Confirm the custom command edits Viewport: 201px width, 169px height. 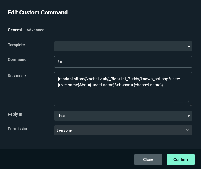point(180,159)
